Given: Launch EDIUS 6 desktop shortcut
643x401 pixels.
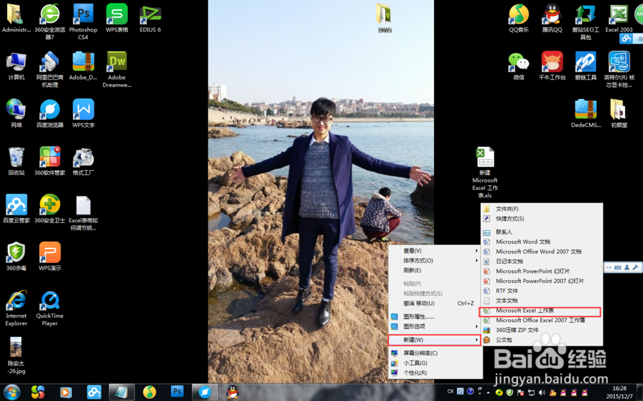Looking at the screenshot, I should (150, 19).
